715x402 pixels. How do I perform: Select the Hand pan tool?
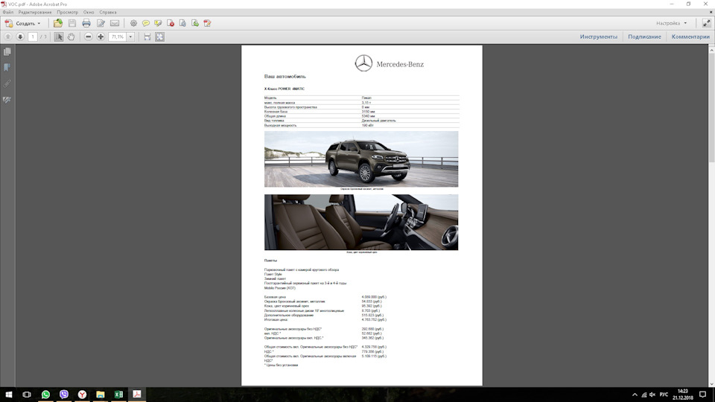pos(71,36)
